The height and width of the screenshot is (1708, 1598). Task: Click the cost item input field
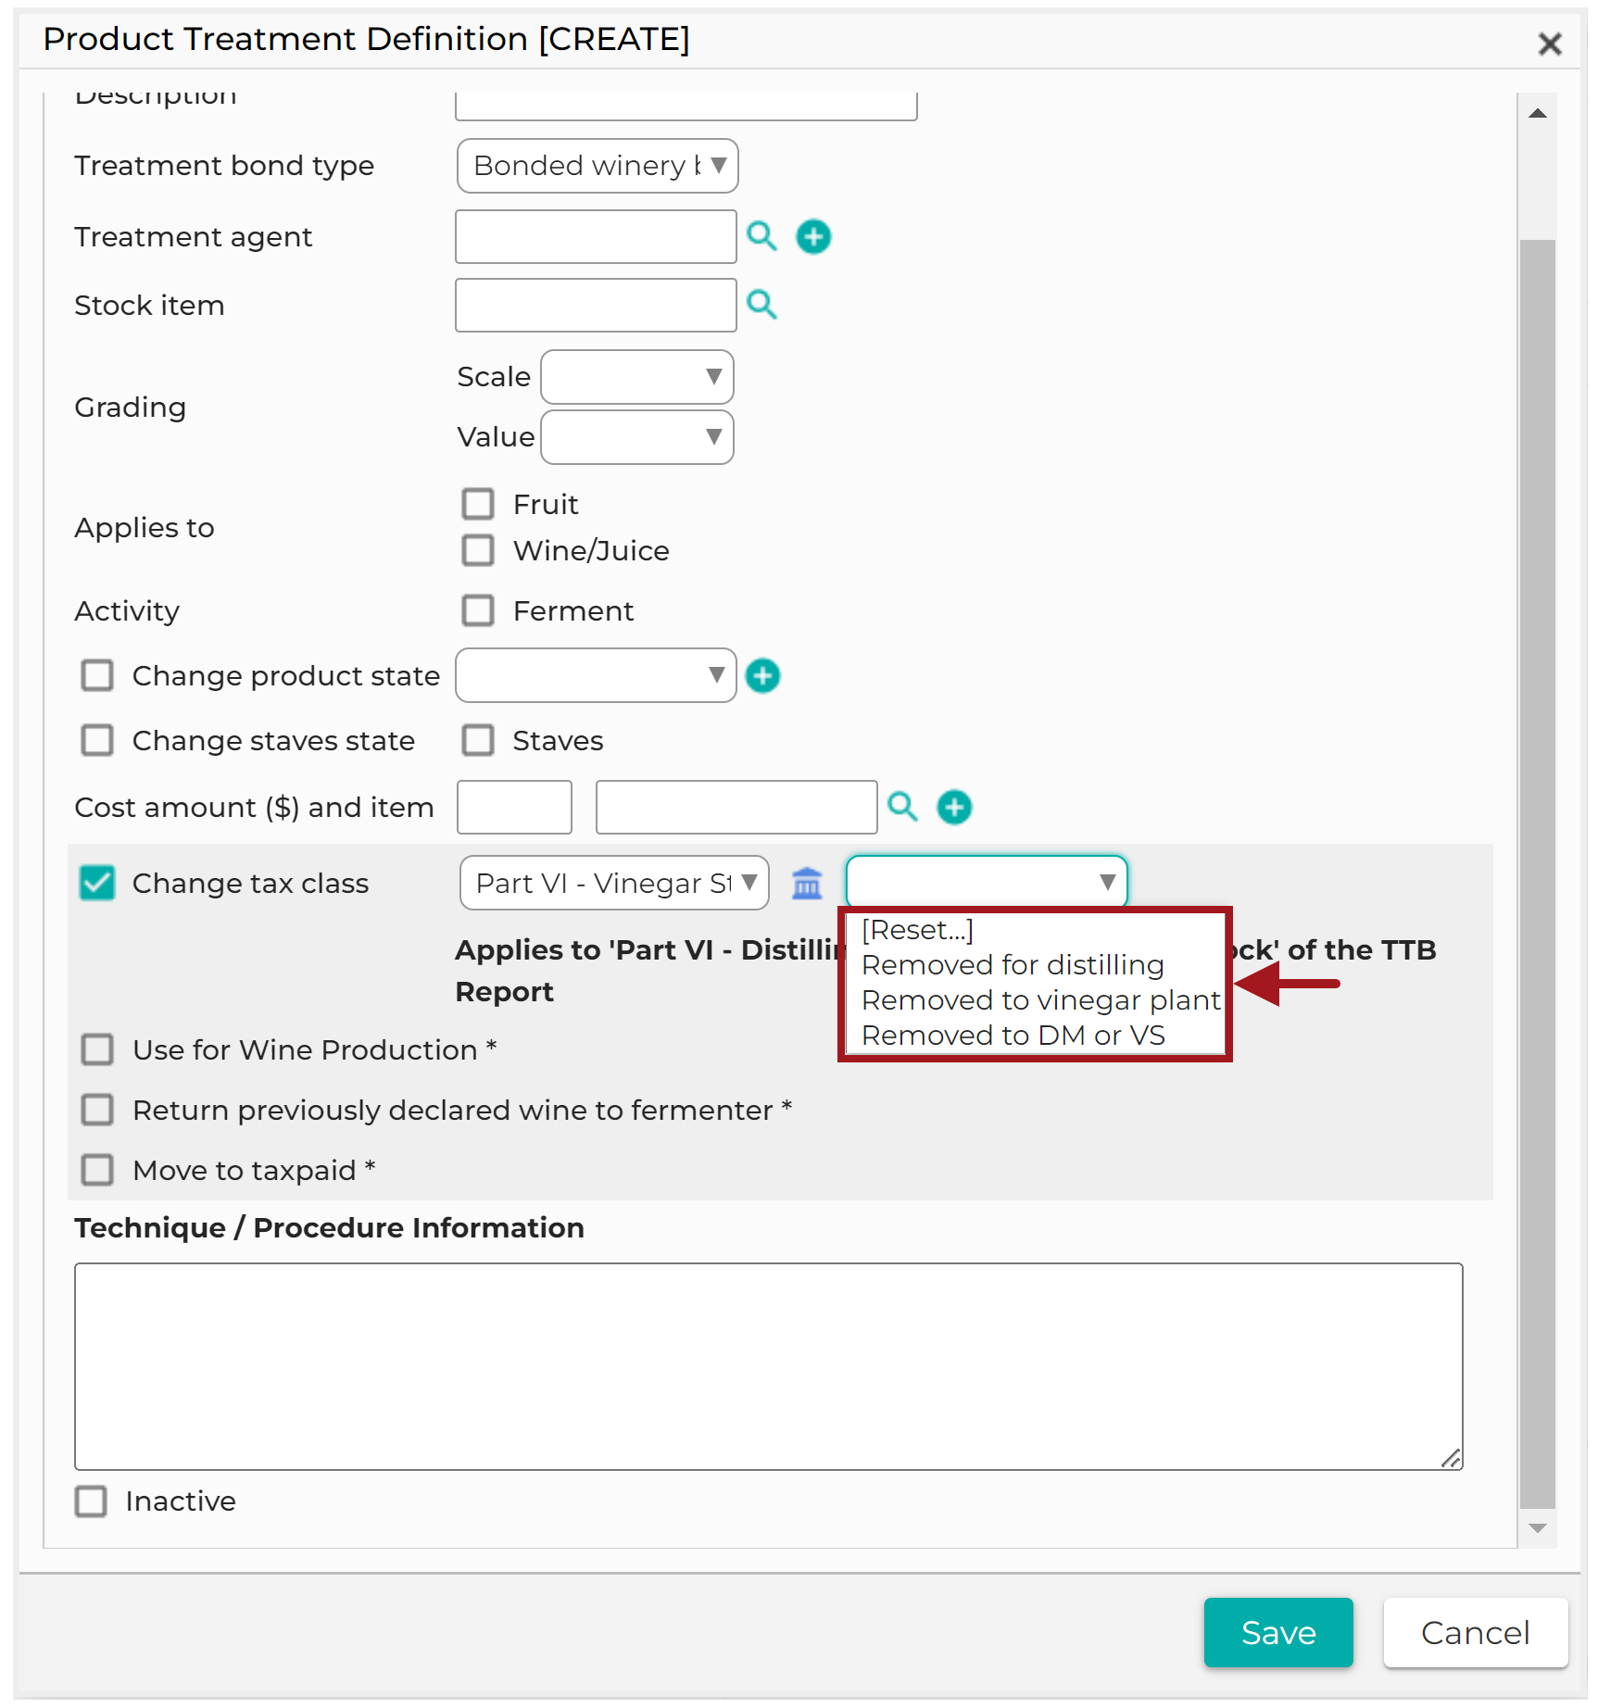tap(736, 807)
